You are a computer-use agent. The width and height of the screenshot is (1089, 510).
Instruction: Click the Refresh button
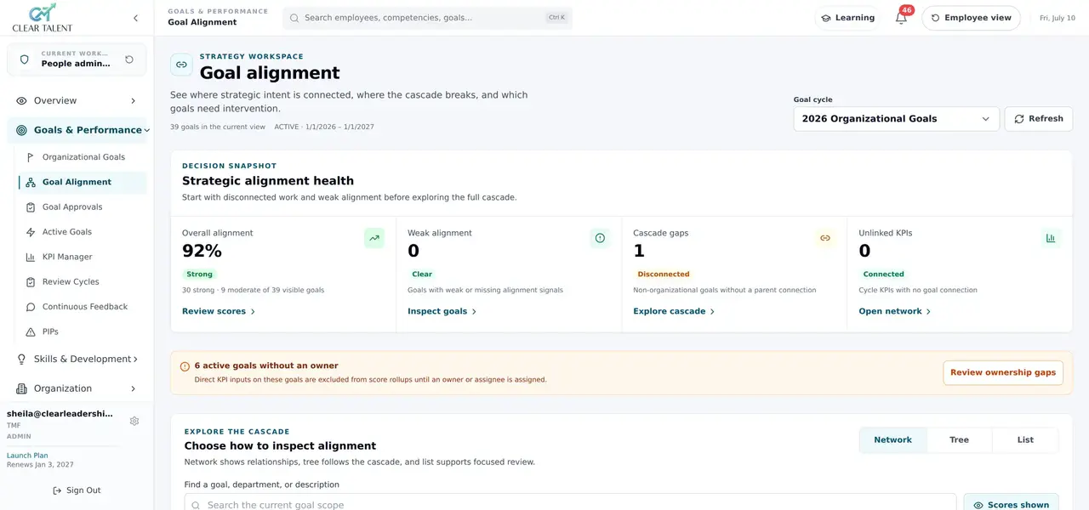coord(1038,119)
